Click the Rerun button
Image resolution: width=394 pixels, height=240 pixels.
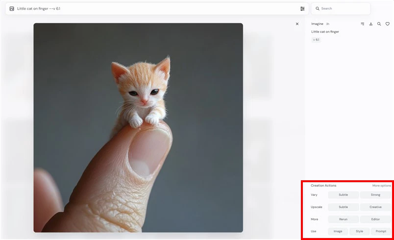[x=343, y=219]
